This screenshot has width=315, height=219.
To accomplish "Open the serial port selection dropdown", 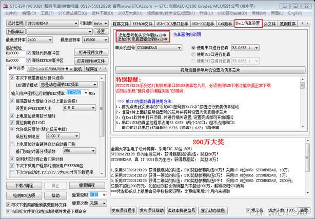I will point(60,32).
